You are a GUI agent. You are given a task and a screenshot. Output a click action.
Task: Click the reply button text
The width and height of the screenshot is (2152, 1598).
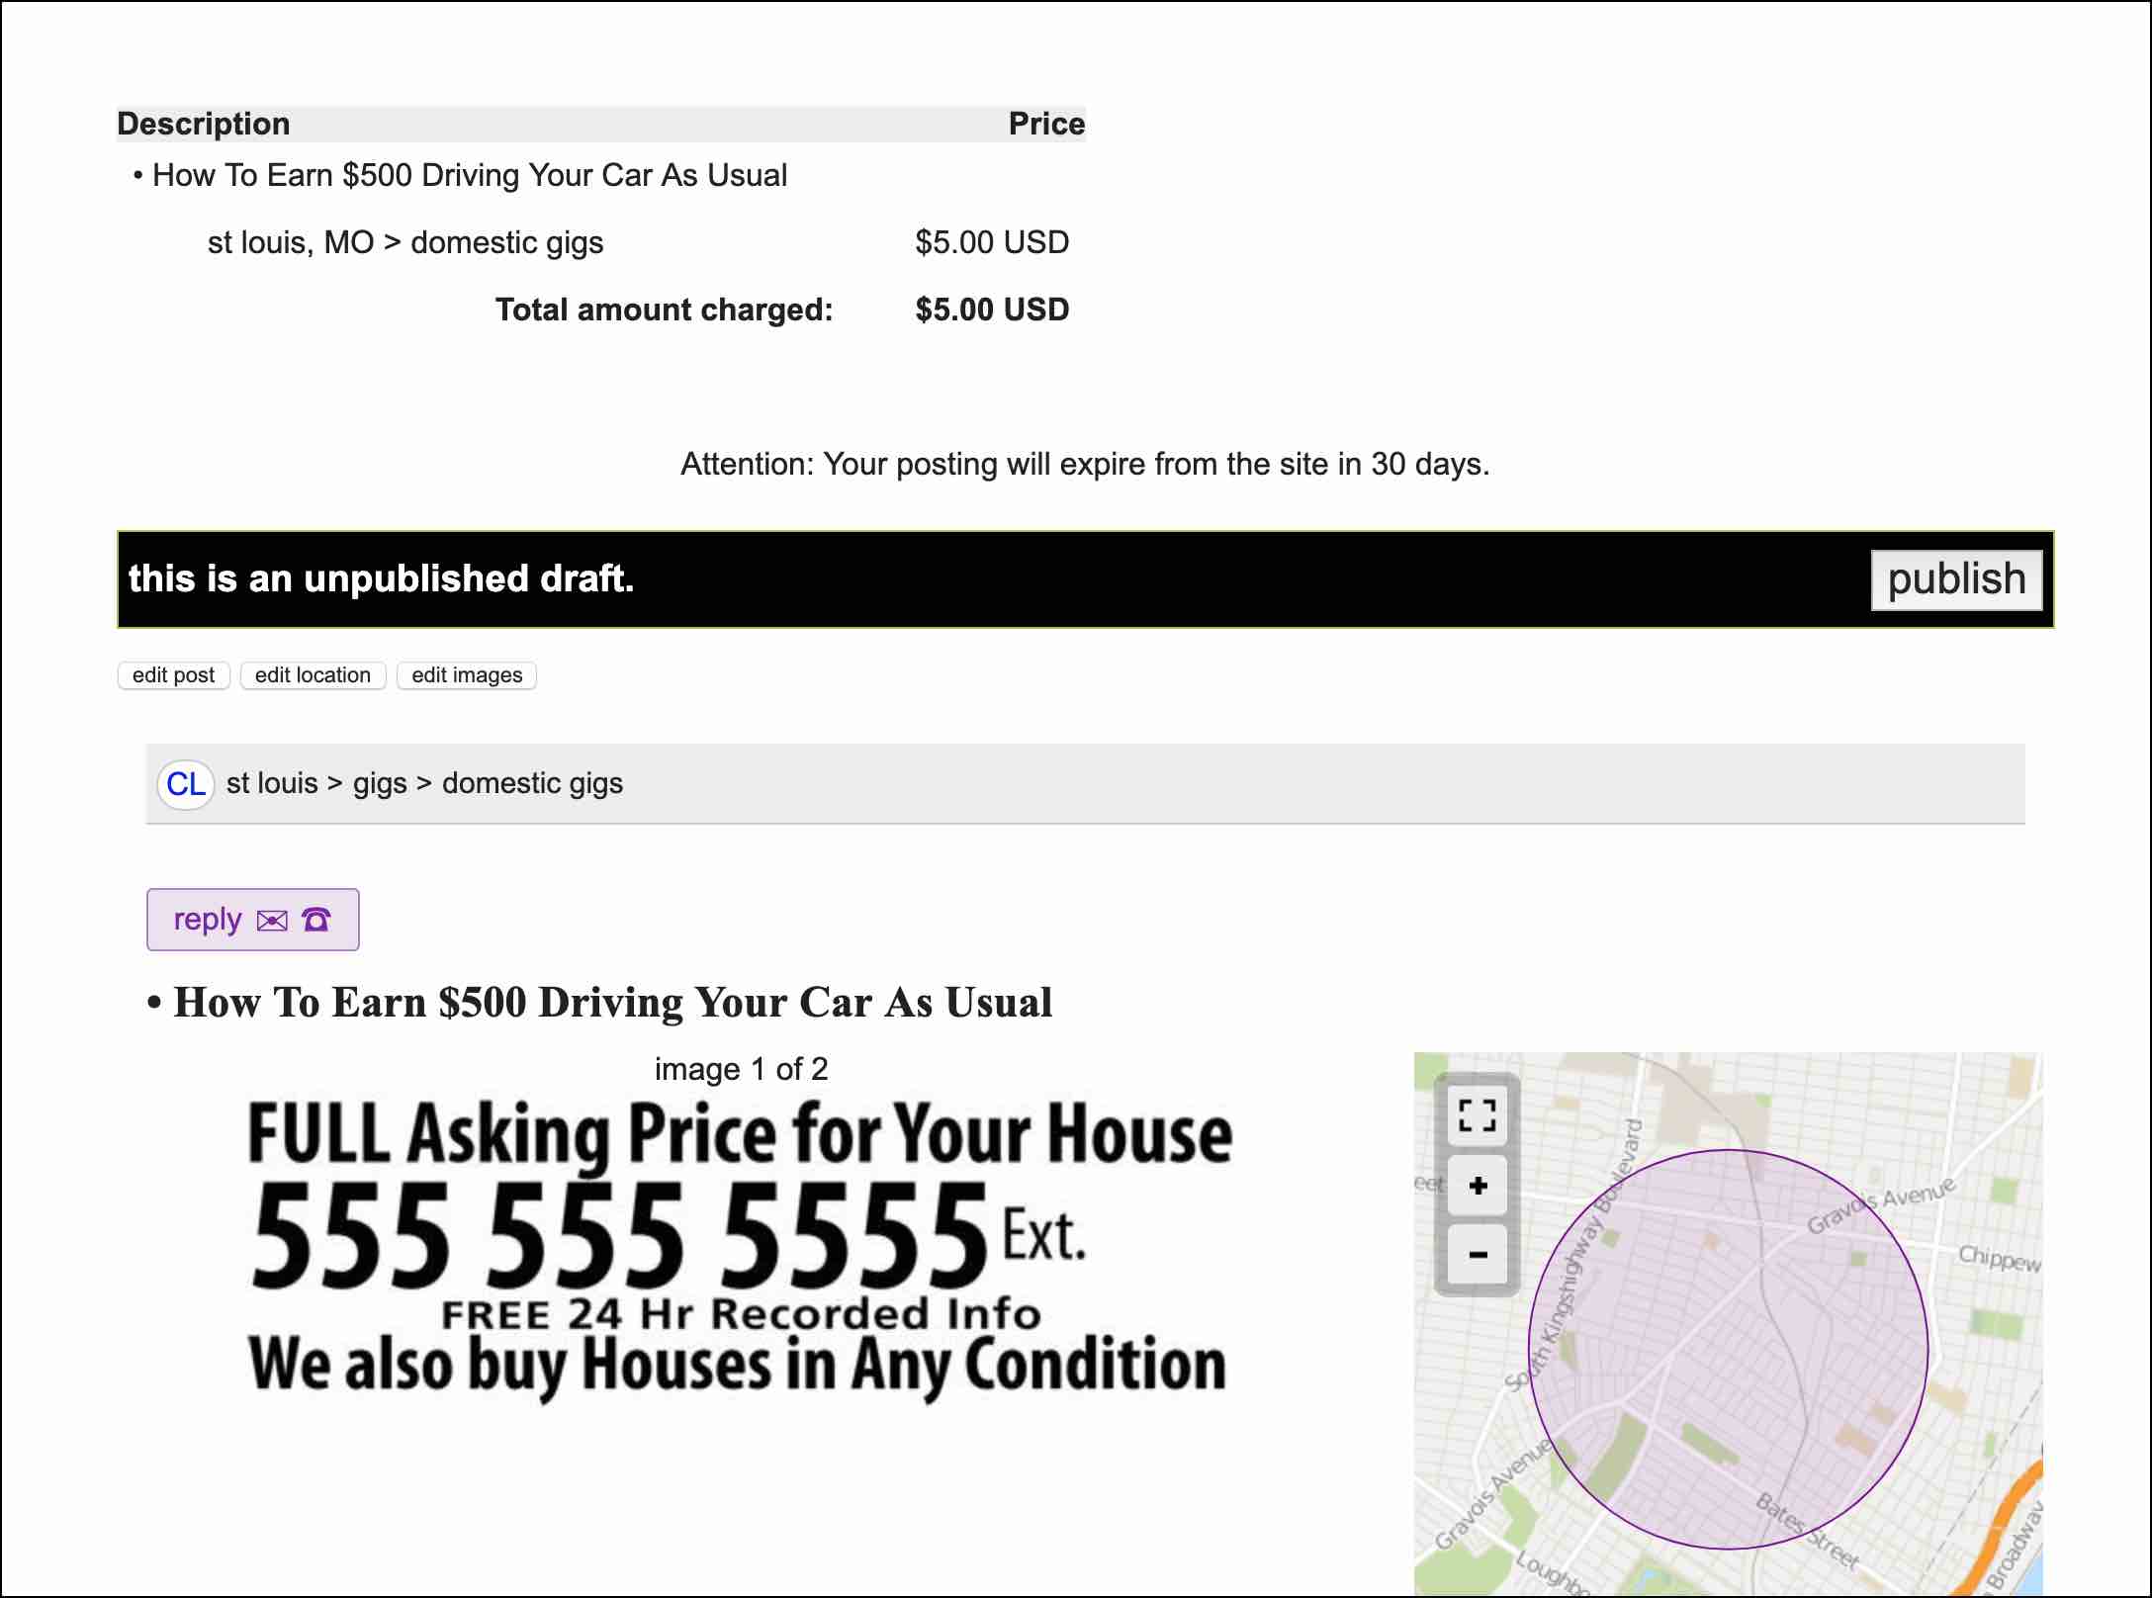208,919
